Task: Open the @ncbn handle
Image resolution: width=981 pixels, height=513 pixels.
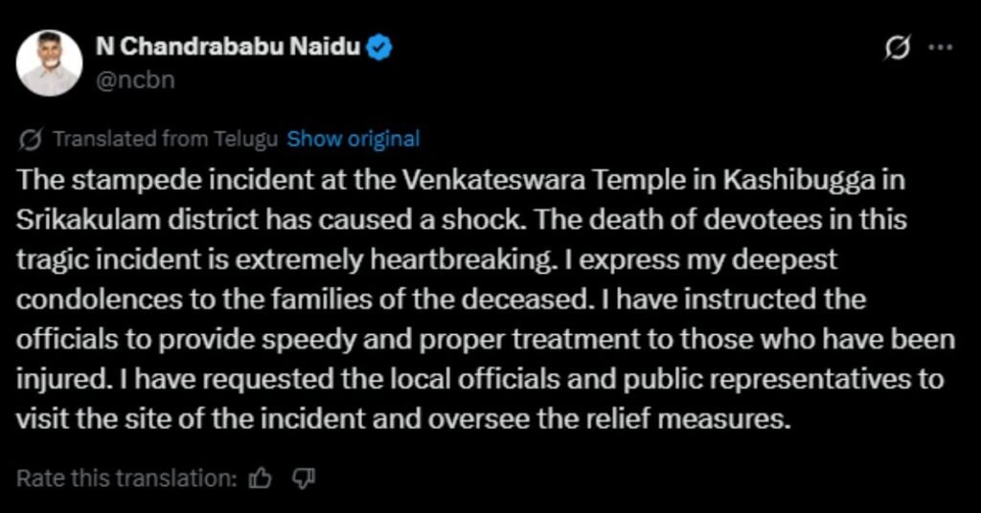Action: 136,79
